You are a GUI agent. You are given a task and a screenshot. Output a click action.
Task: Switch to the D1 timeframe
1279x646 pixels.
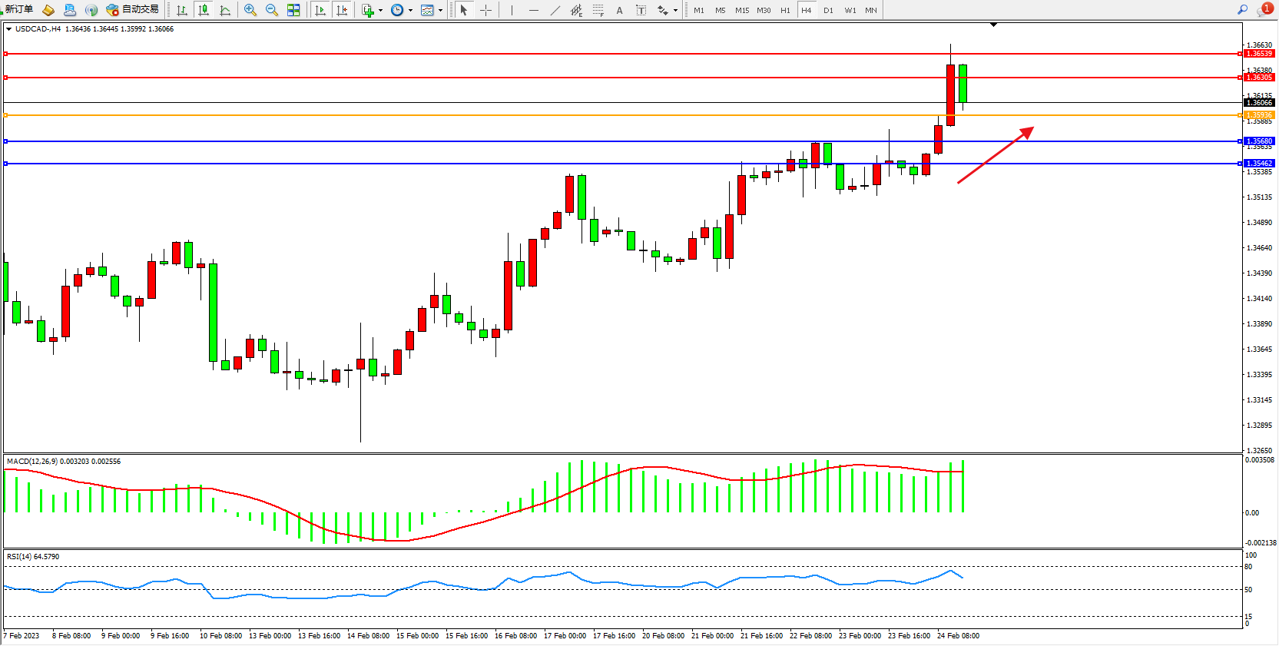click(x=827, y=10)
